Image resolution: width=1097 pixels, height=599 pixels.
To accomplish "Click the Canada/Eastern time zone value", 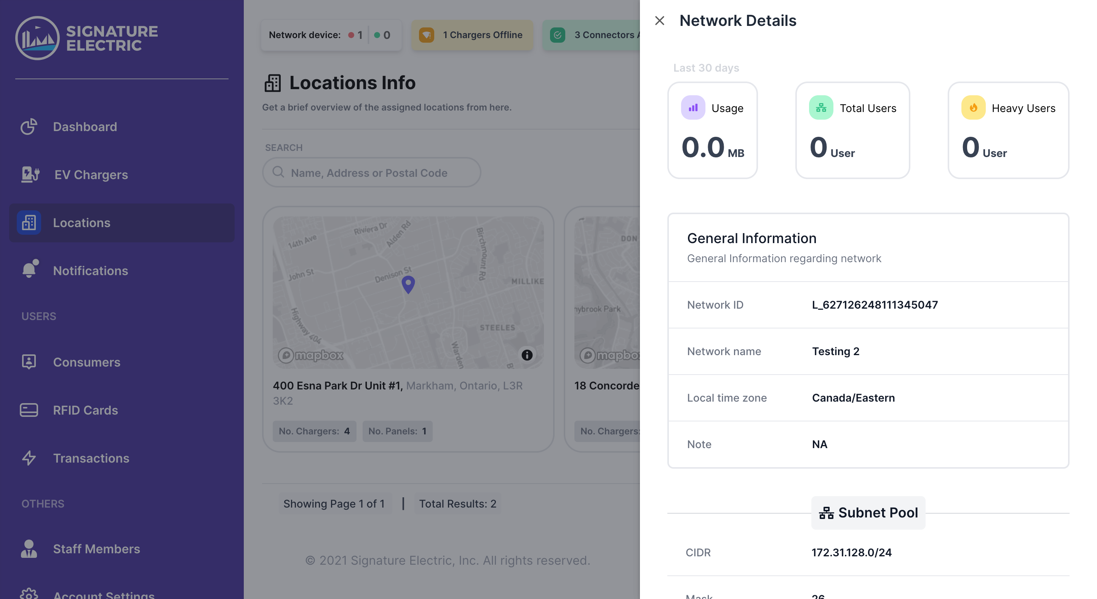I will click(853, 398).
